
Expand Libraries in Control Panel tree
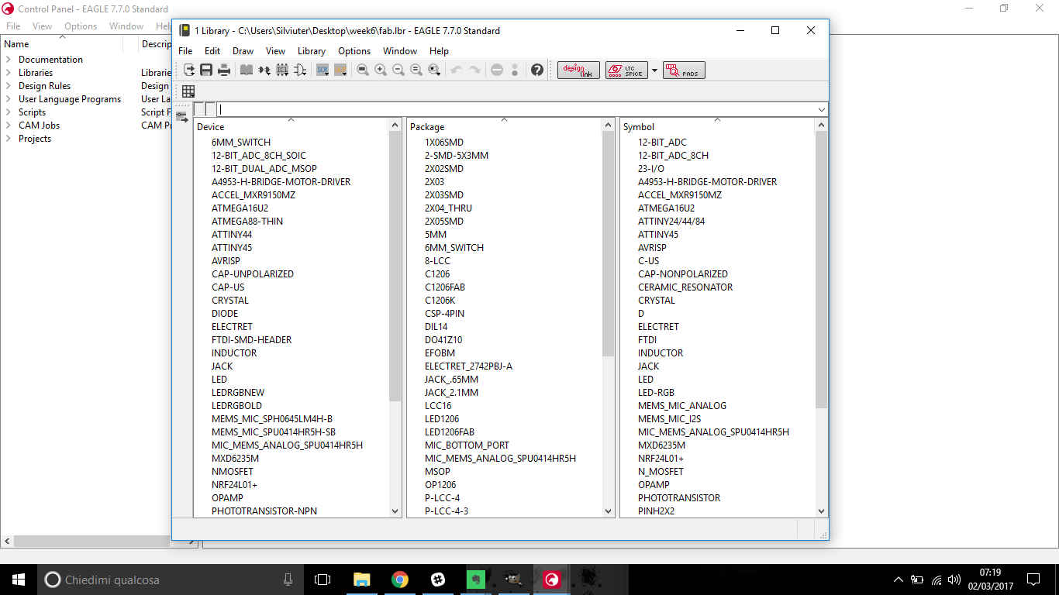9,73
